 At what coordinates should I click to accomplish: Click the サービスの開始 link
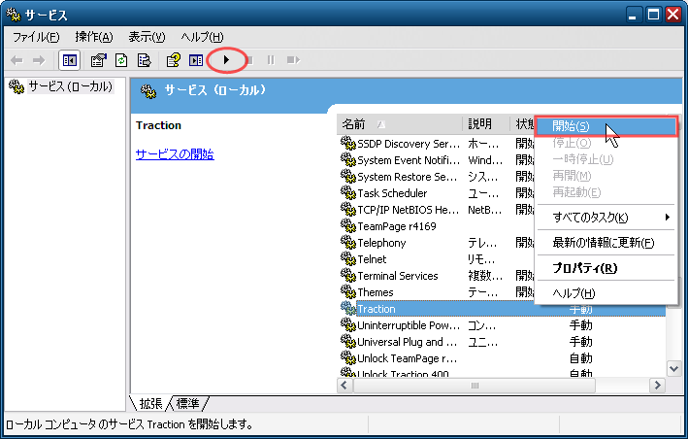tap(175, 154)
